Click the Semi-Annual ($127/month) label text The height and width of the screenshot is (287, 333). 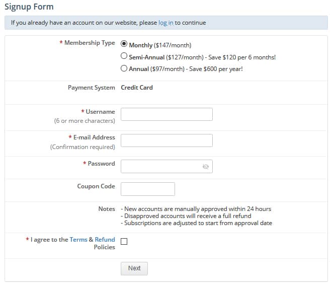pyautogui.click(x=166, y=57)
